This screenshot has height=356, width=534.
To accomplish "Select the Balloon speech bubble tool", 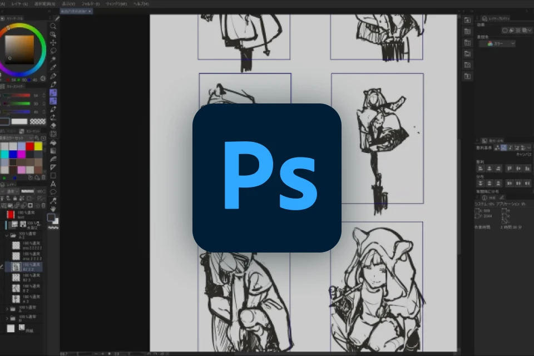I will click(53, 192).
